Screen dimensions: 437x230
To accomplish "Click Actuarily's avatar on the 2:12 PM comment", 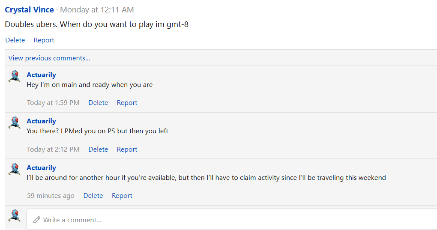I will click(15, 122).
